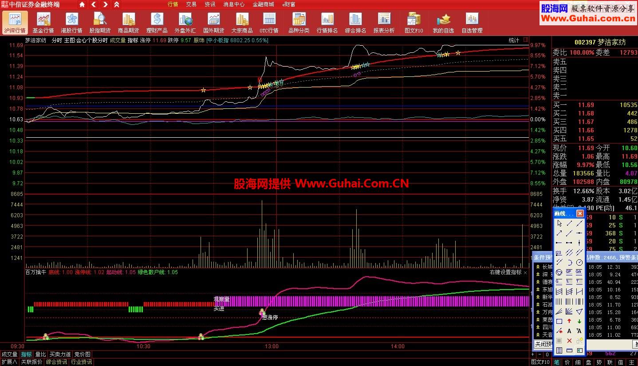Open OTC行情 toolbar icon
The image size is (638, 366).
coord(269,23)
